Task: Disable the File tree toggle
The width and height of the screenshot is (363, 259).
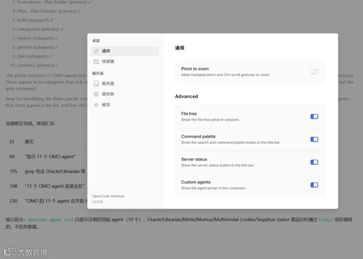Action: [314, 116]
